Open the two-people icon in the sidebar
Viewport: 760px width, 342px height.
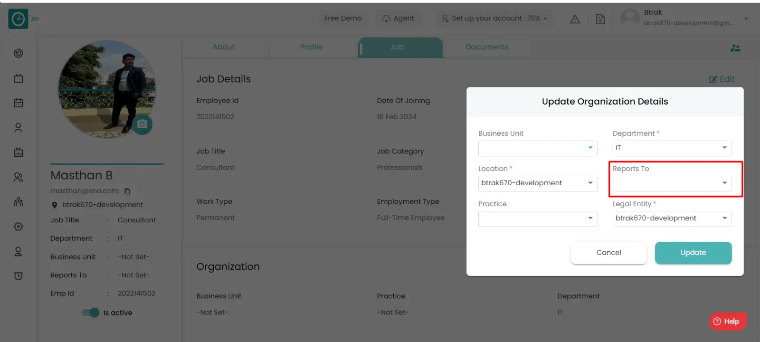19,177
